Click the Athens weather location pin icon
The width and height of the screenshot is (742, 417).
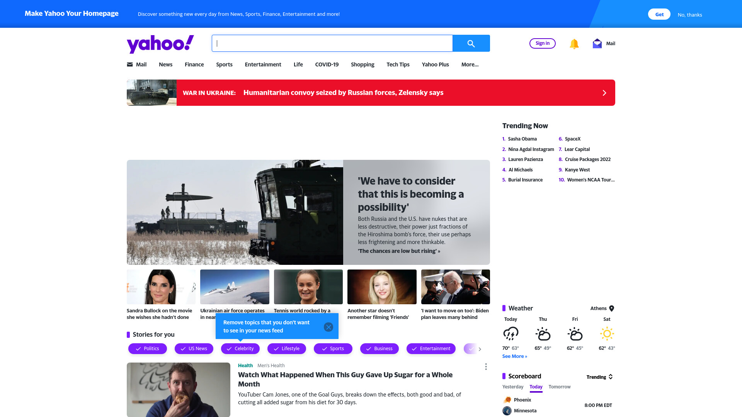click(x=611, y=309)
